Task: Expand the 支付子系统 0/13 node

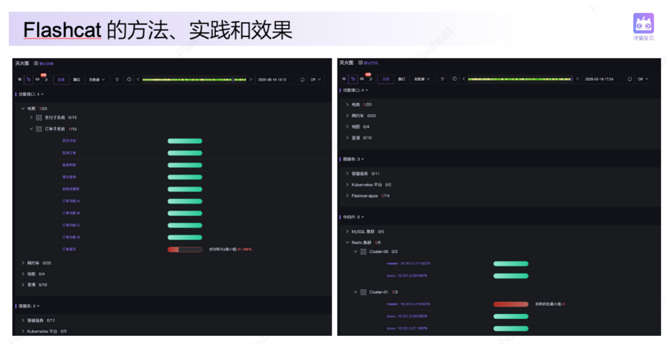Action: coord(31,117)
